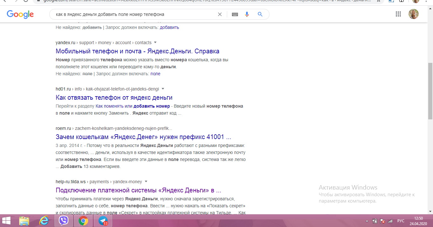Open network signal tray icon

390,221
